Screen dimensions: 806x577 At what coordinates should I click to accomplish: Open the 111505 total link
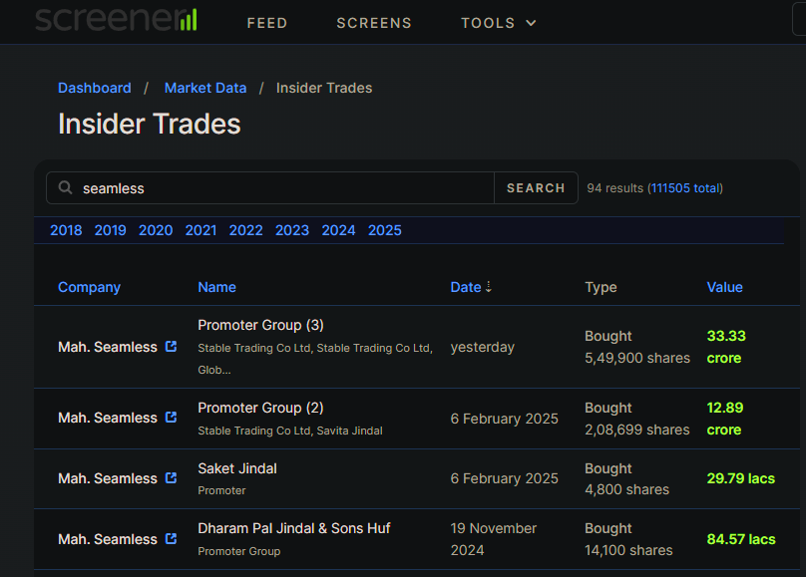click(685, 188)
